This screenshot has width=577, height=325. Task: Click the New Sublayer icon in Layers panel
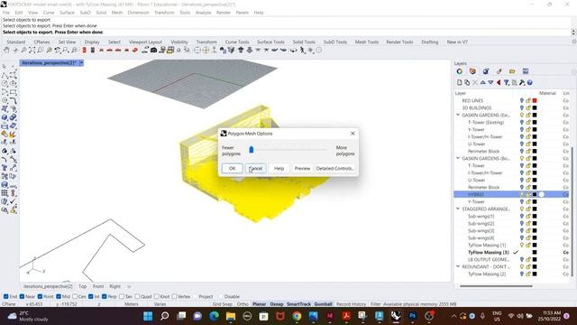pyautogui.click(x=467, y=82)
